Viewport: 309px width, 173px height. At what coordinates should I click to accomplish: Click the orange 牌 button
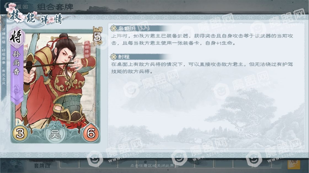pos(294,163)
